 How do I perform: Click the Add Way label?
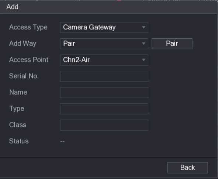(23, 43)
